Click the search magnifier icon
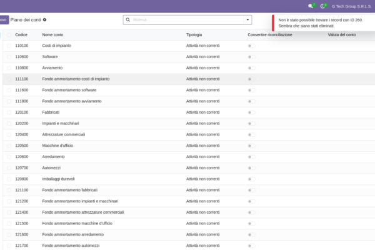 pyautogui.click(x=128, y=19)
